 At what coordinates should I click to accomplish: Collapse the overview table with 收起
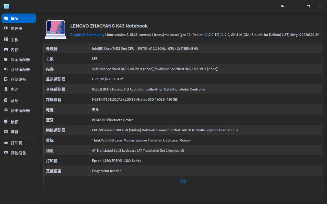click(183, 181)
